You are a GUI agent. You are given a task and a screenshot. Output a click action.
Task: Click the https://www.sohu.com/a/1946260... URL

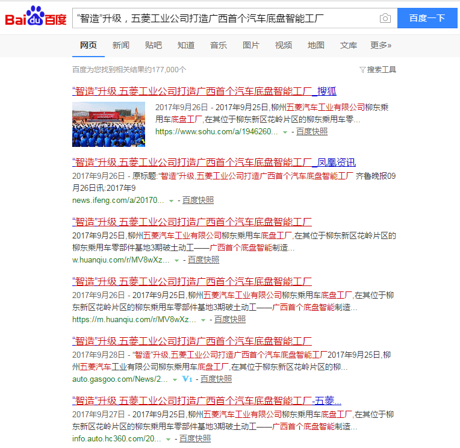217,132
